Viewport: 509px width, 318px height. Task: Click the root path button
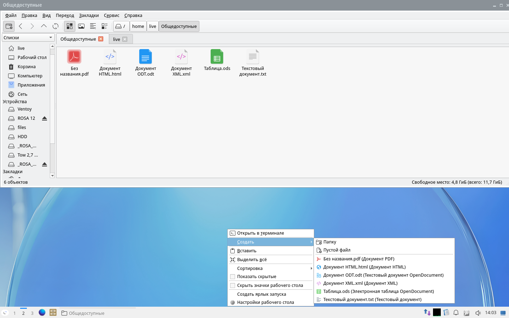[121, 26]
